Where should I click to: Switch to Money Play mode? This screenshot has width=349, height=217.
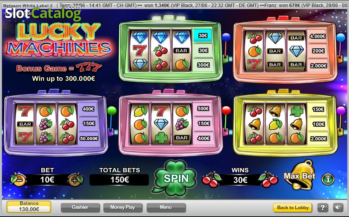(x=123, y=208)
